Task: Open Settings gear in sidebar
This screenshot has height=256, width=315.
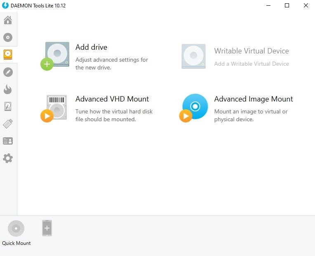Action: tap(8, 158)
